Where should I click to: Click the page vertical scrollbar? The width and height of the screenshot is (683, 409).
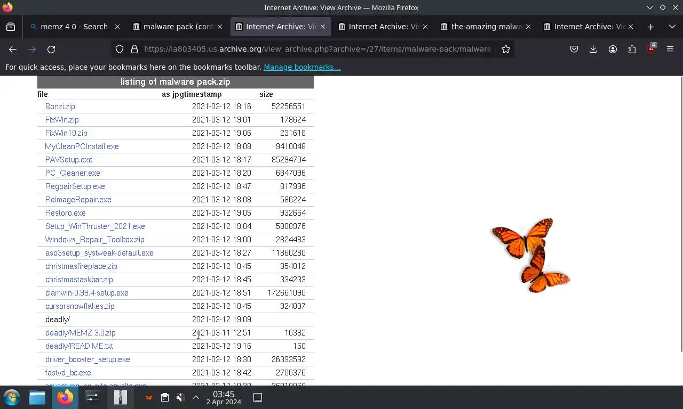[x=681, y=214]
